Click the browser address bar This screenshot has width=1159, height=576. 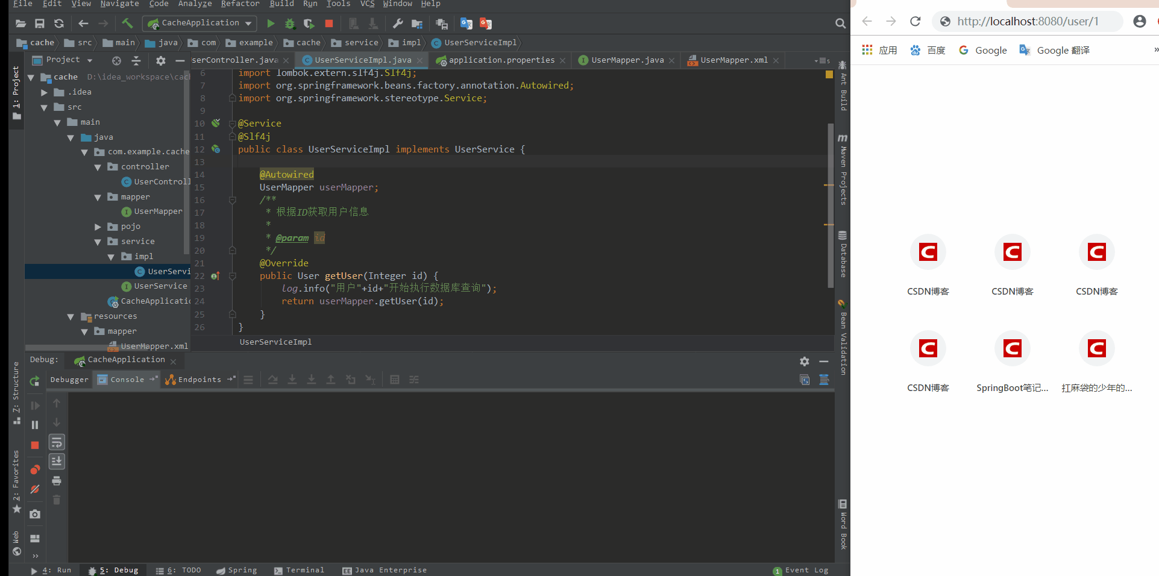click(x=1028, y=22)
